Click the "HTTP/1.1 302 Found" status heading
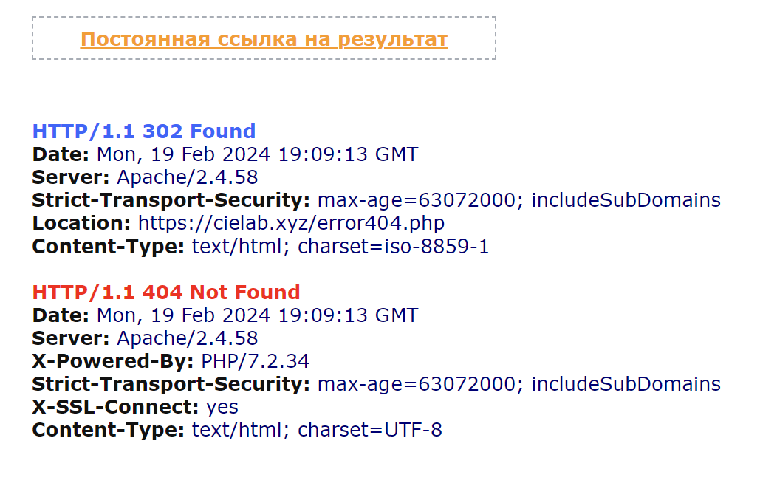Viewport: 777px width, 486px height. [144, 131]
